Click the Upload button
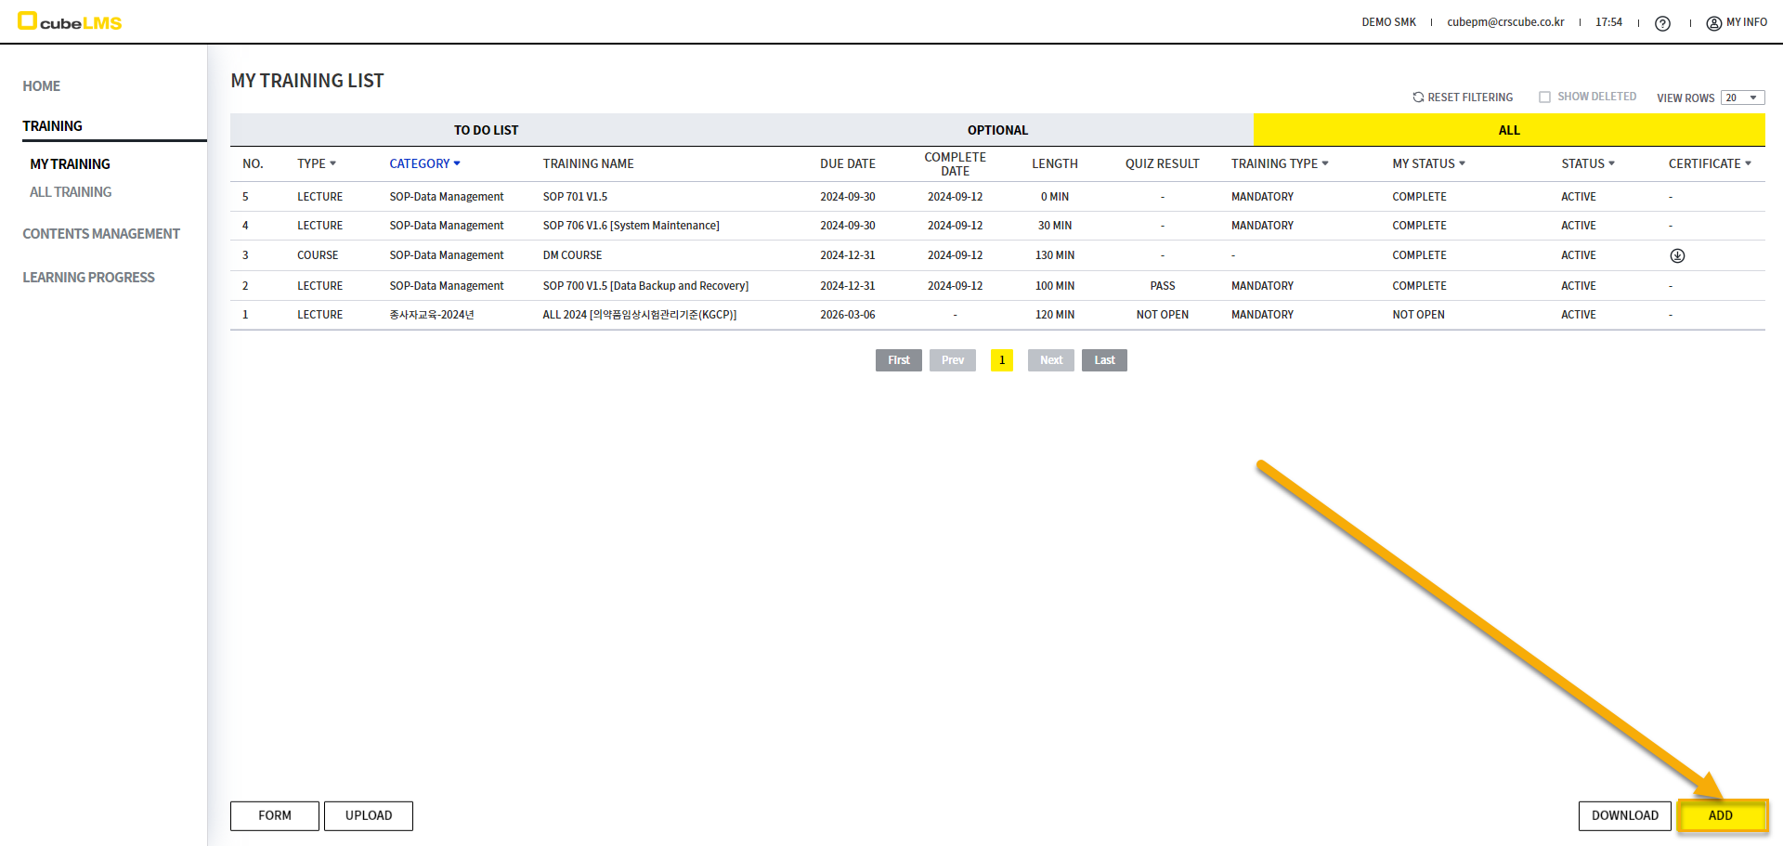 (x=368, y=815)
